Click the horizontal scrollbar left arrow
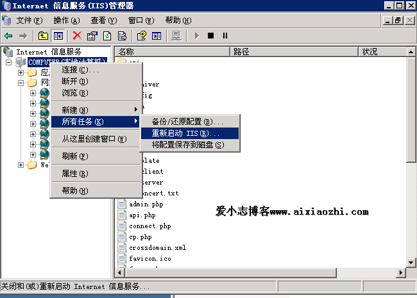Screen dimensions: 417x298 (x=120, y=272)
